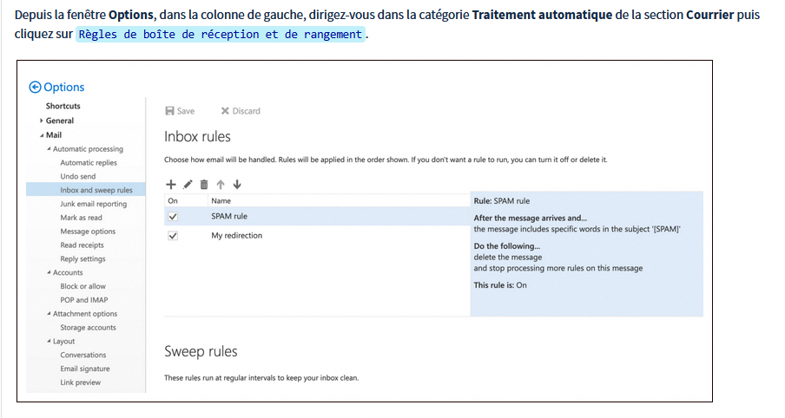Select the My redirection rule row
Image resolution: width=785 pixels, height=418 pixels.
pos(236,236)
